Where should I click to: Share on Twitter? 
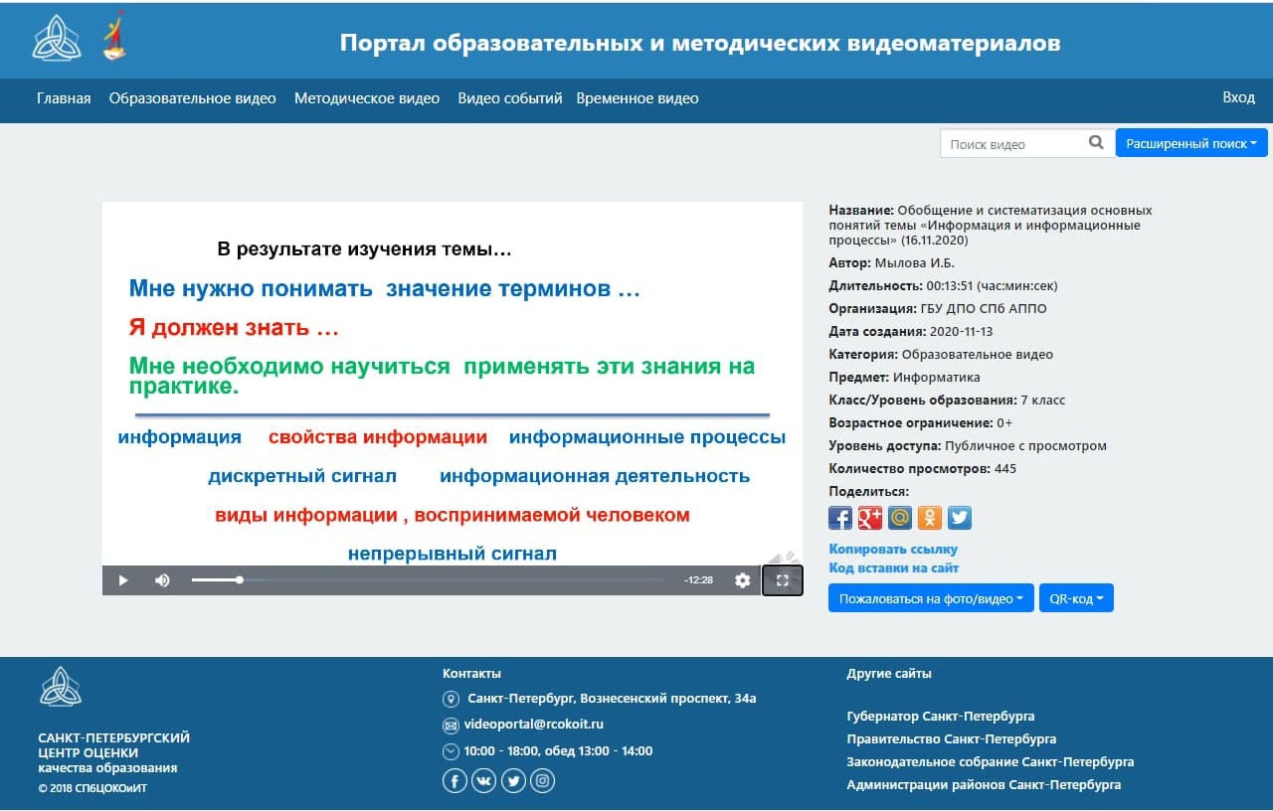[x=960, y=518]
